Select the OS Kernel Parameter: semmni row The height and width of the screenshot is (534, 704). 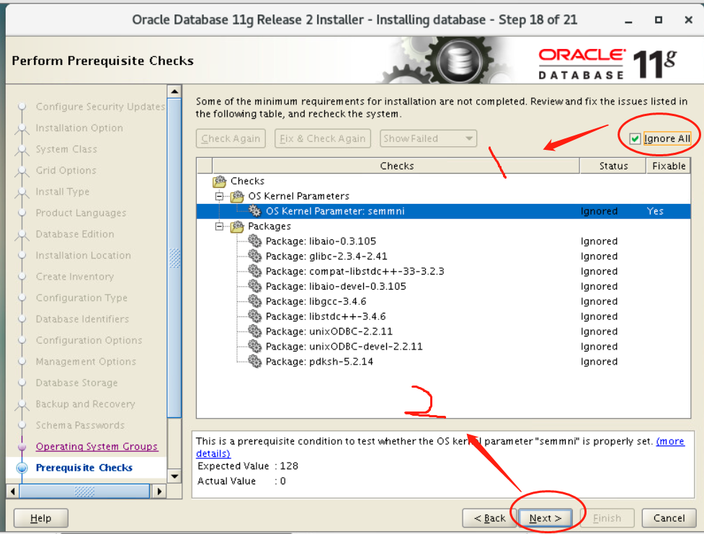pyautogui.click(x=444, y=211)
